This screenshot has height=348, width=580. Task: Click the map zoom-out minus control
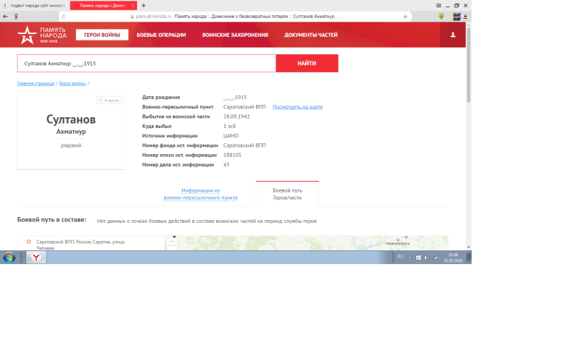coord(173,243)
